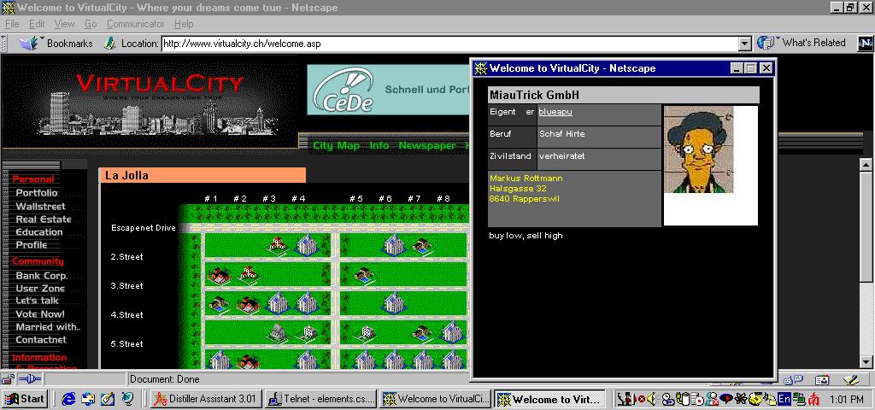Click the Escapenet Drive street label
875x410 pixels.
144,227
